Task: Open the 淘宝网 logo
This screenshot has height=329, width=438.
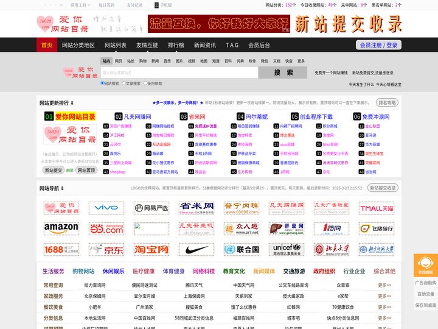Action: coord(151,249)
